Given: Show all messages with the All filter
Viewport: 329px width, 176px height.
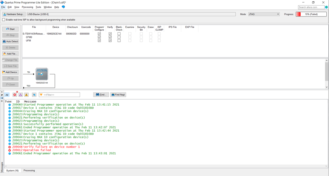Looking at the screenshot, I should point(7,95).
